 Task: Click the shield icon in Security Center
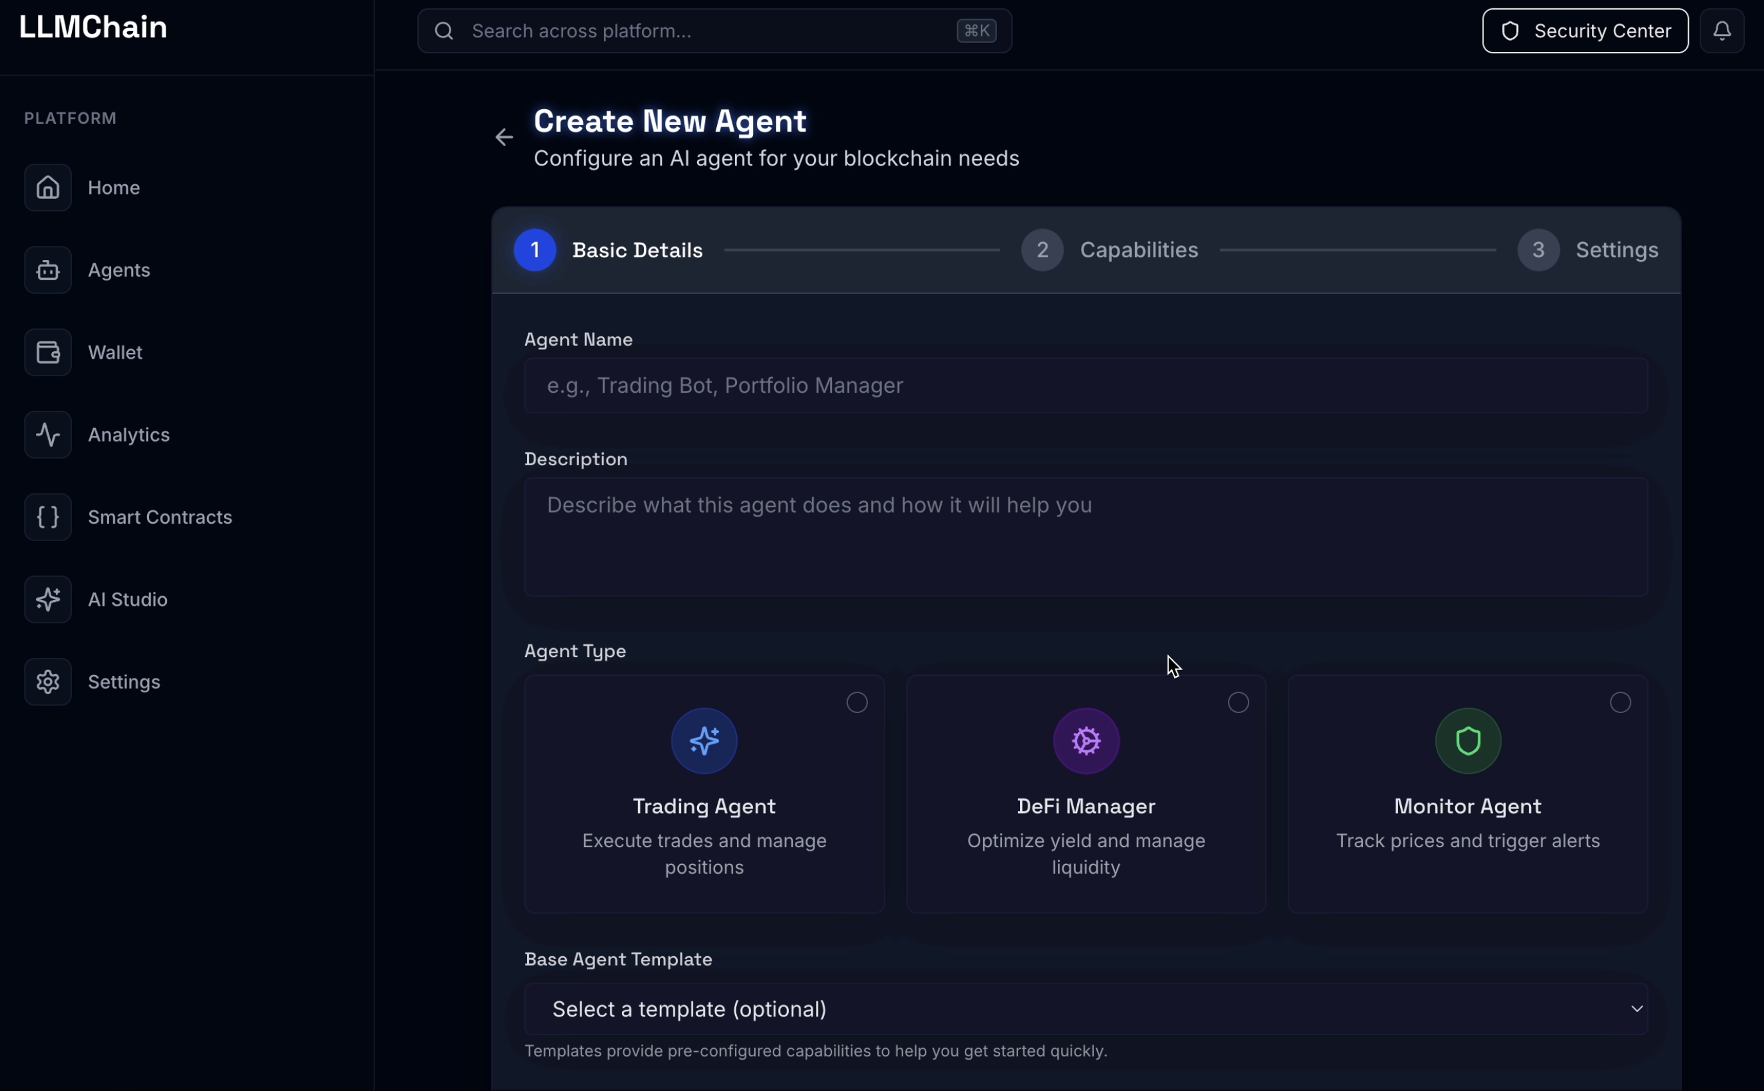point(1510,31)
